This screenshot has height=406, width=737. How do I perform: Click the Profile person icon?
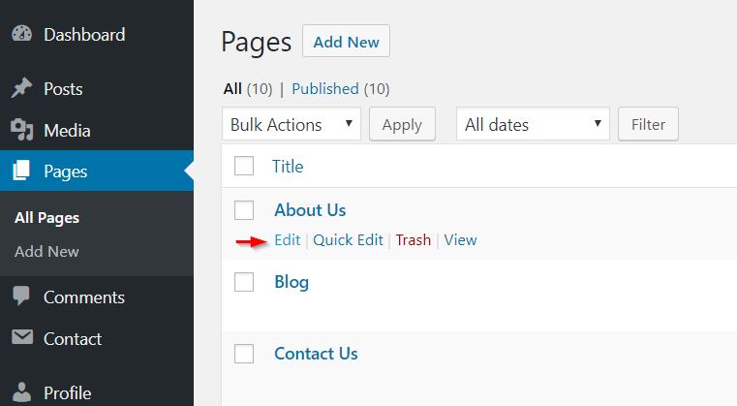pos(21,392)
